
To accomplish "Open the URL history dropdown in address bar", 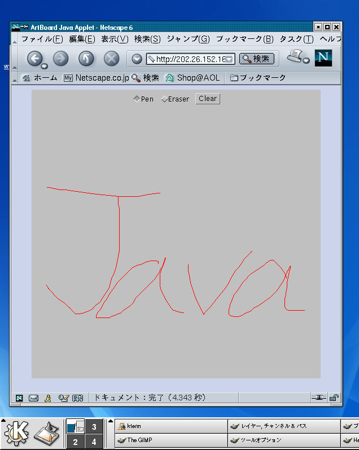I will pyautogui.click(x=229, y=59).
